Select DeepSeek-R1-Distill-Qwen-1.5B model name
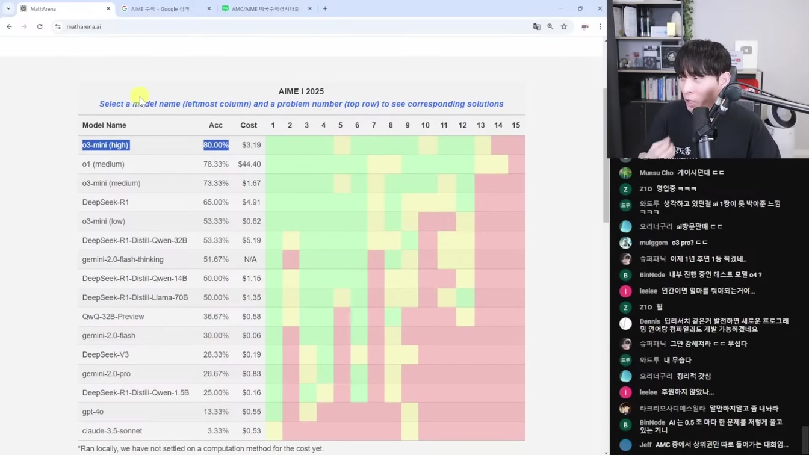The height and width of the screenshot is (455, 809). (x=135, y=392)
